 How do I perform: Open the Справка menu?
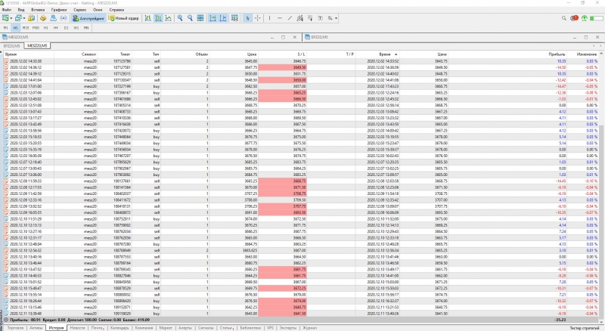pyautogui.click(x=116, y=10)
